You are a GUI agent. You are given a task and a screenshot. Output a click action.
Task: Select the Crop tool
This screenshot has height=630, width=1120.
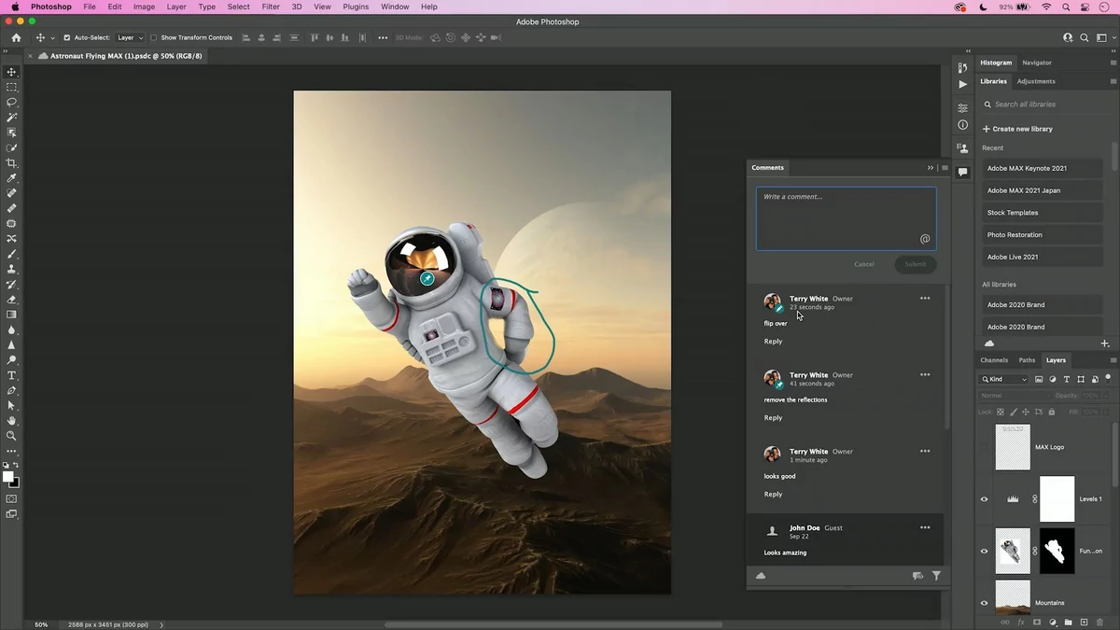click(x=12, y=163)
